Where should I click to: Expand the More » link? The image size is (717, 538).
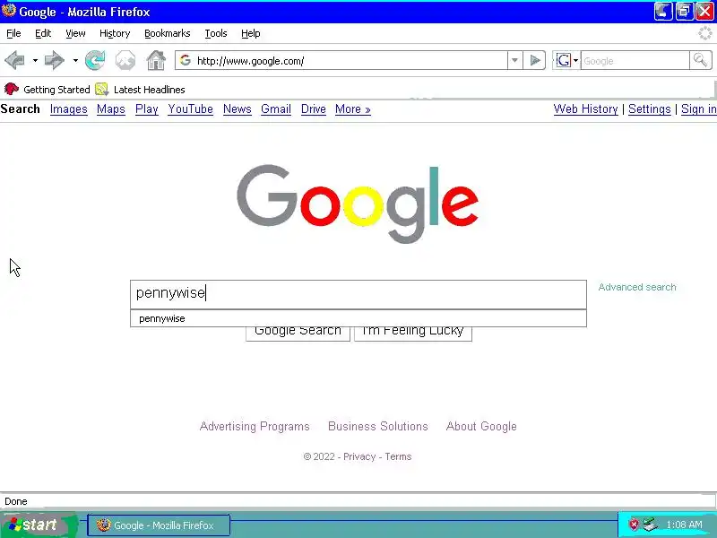click(352, 108)
